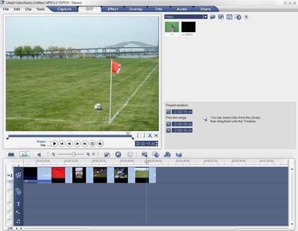The width and height of the screenshot is (298, 231).
Task: Toggle ripple editing on the Music track
Action: tap(10, 221)
